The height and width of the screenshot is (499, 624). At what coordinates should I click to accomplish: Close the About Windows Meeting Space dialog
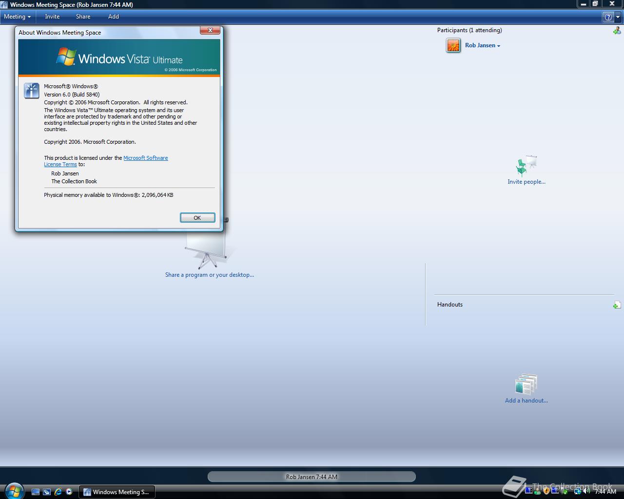point(210,30)
